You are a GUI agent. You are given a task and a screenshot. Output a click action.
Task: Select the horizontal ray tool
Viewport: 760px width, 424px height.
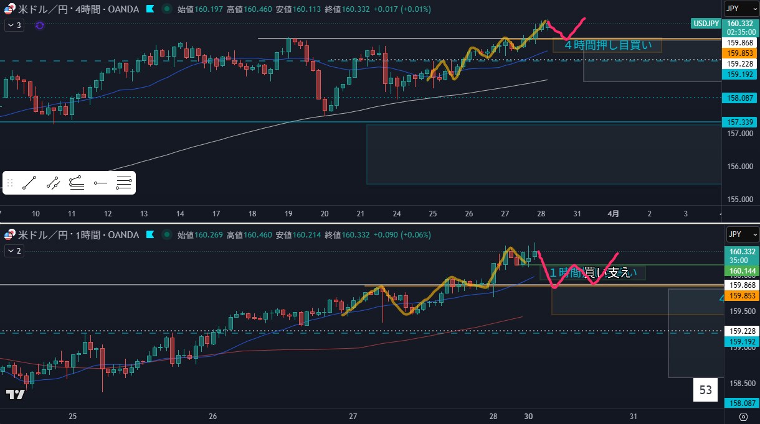tap(100, 183)
